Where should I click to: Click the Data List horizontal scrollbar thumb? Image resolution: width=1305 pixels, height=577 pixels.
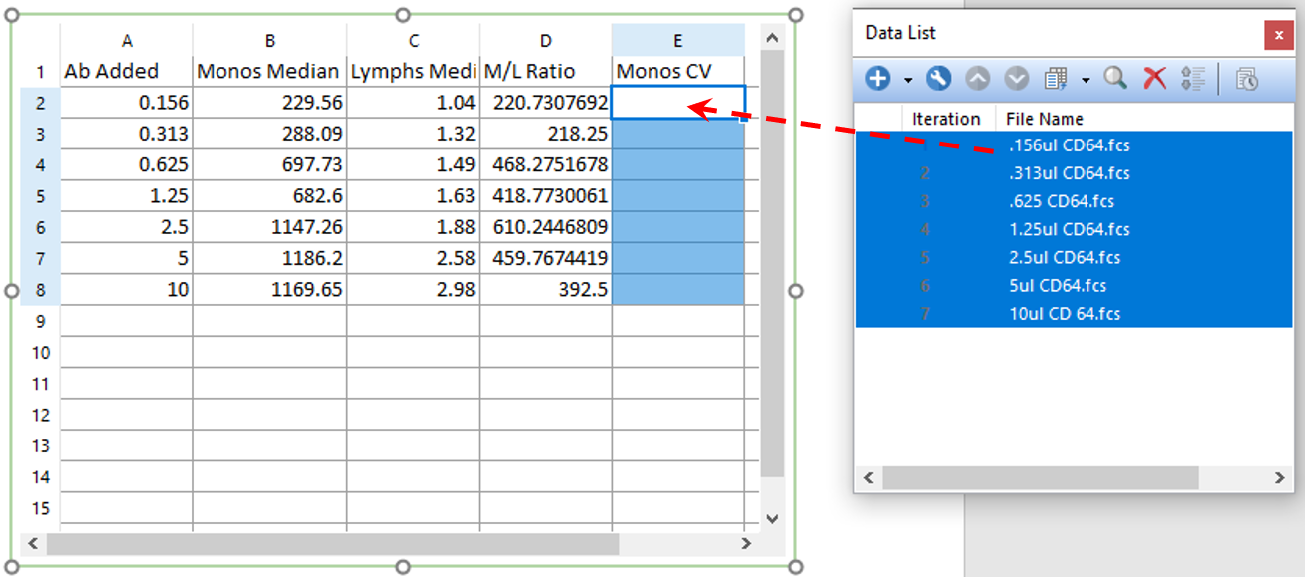1040,478
